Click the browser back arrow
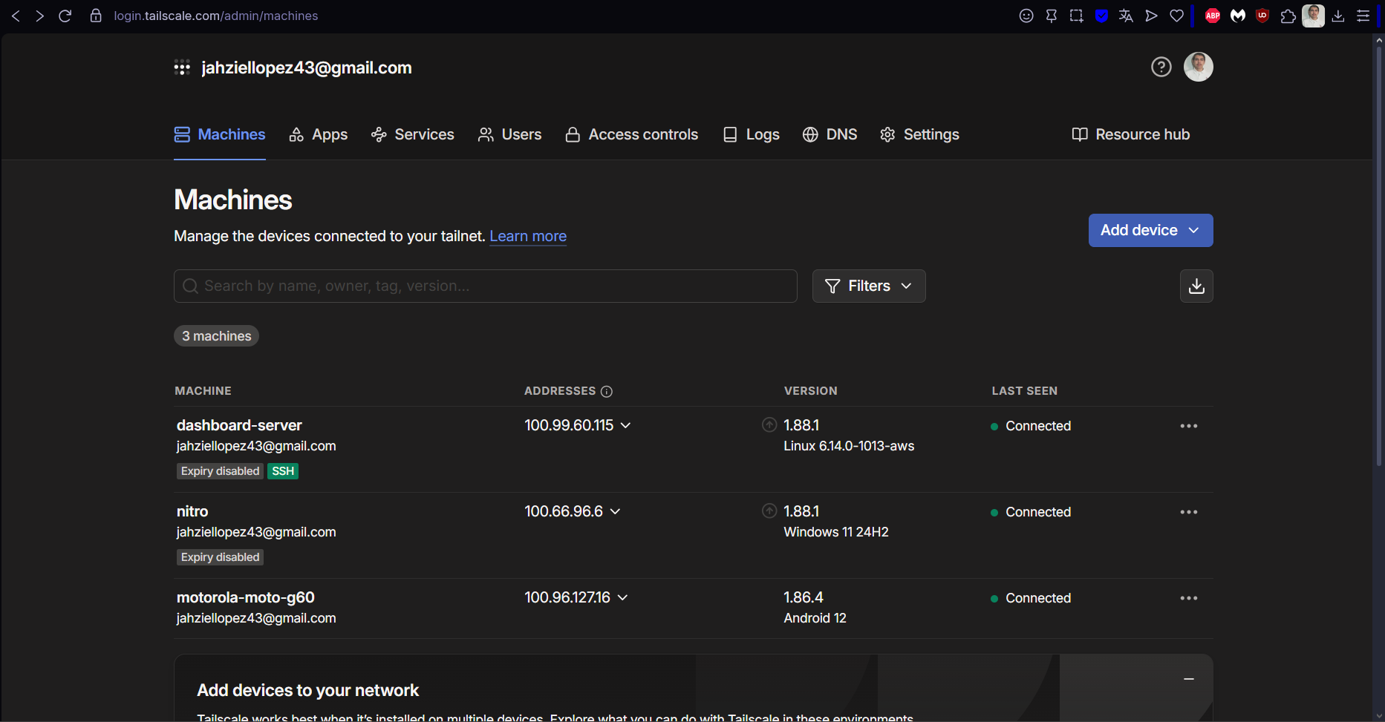Screen dimensions: 1385x722 coord(16,16)
